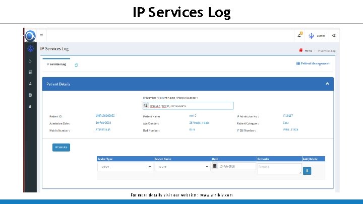
Task: Click the first sidebar dashboard icon
Action: point(30,49)
